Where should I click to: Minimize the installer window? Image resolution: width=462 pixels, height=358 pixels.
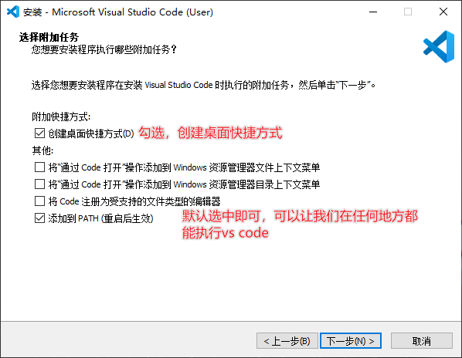pos(373,12)
